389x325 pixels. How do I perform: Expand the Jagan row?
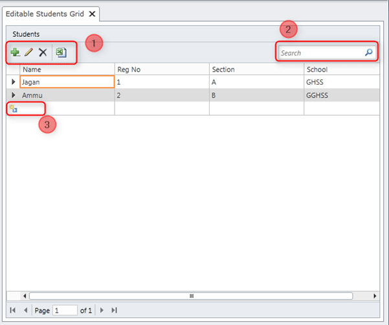[14, 82]
